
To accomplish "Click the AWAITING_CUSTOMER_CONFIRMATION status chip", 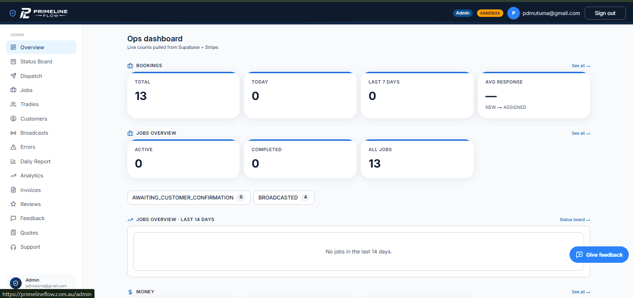I will pos(188,198).
